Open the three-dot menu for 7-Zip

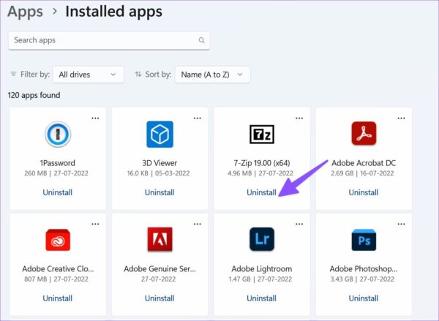pos(299,118)
